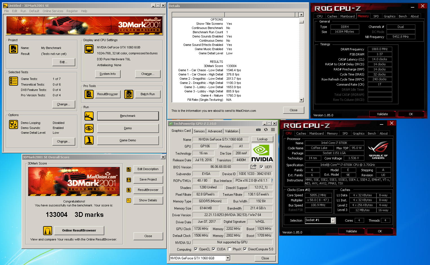
Task: Open the GPU-Z hamburger menu
Action: tap(273, 130)
